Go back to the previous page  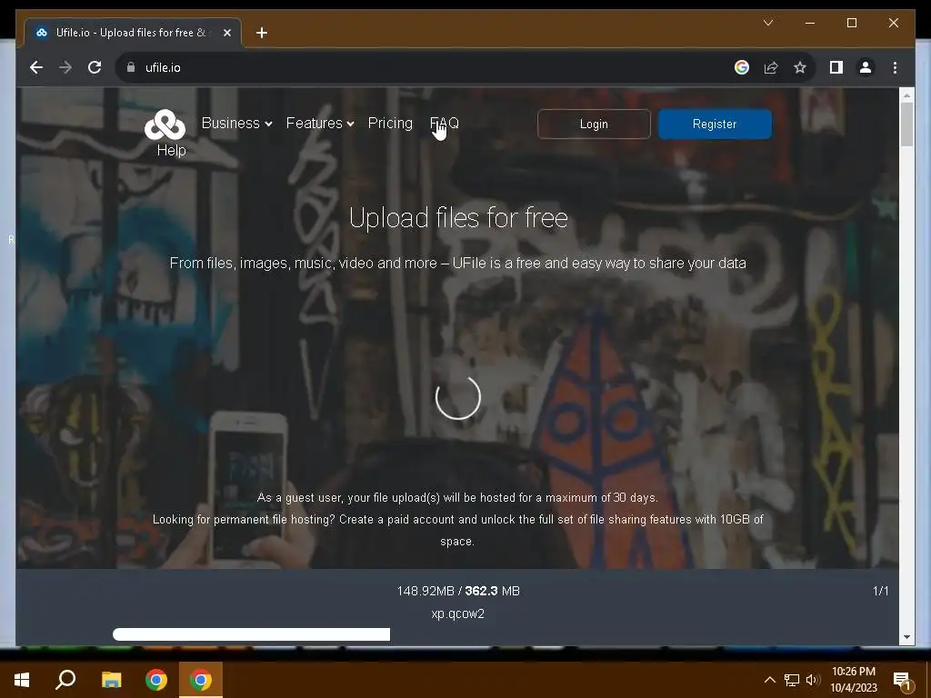36,67
